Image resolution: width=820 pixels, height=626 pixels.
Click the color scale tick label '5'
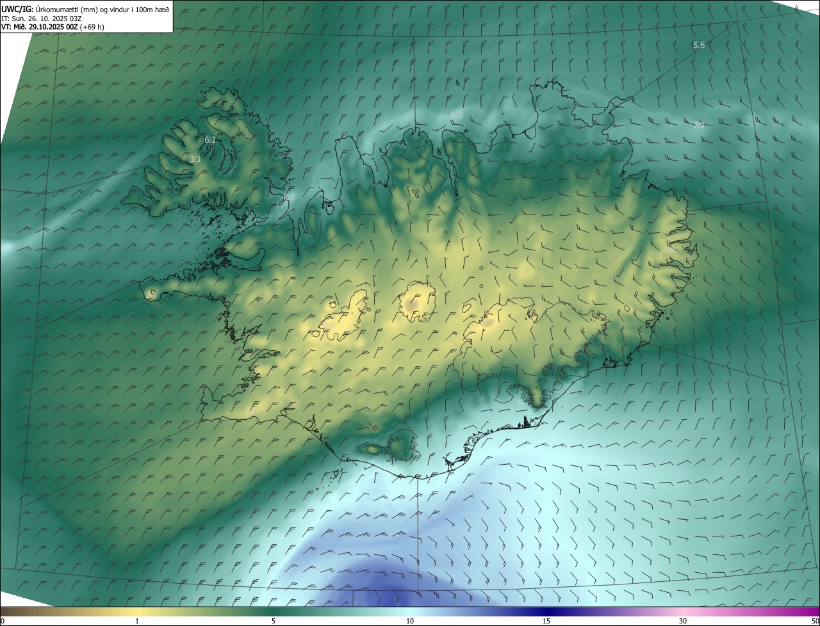click(274, 622)
